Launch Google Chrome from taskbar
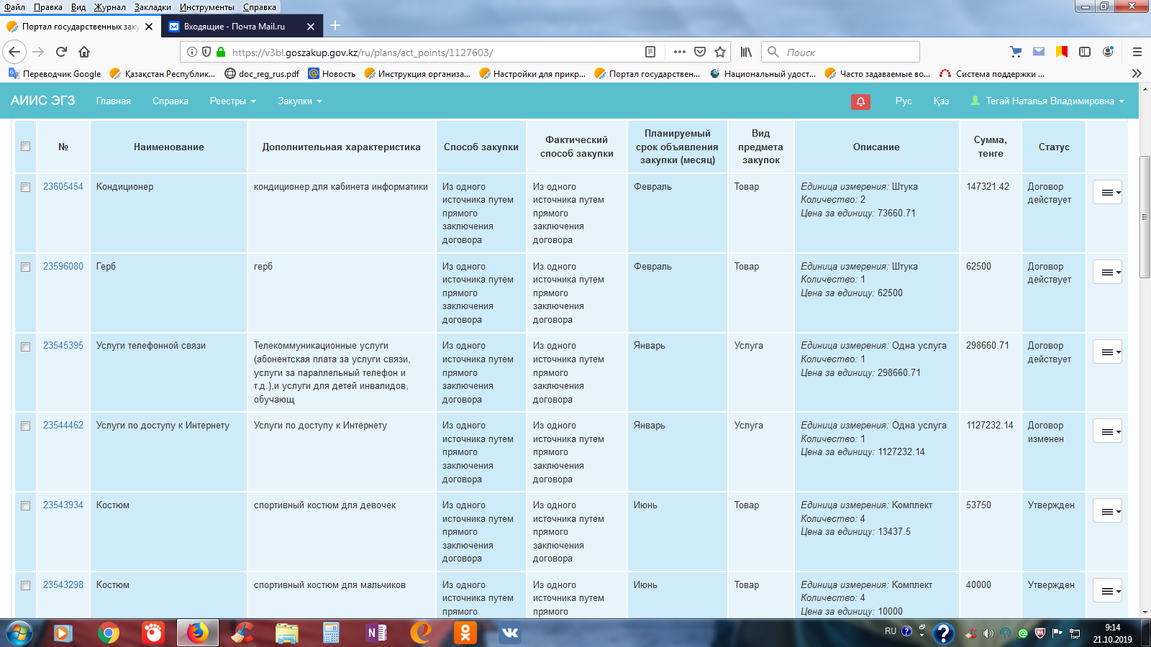Image resolution: width=1151 pixels, height=647 pixels. [x=109, y=633]
